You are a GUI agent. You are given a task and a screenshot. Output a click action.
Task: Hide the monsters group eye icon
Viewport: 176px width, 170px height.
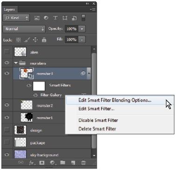(7, 63)
